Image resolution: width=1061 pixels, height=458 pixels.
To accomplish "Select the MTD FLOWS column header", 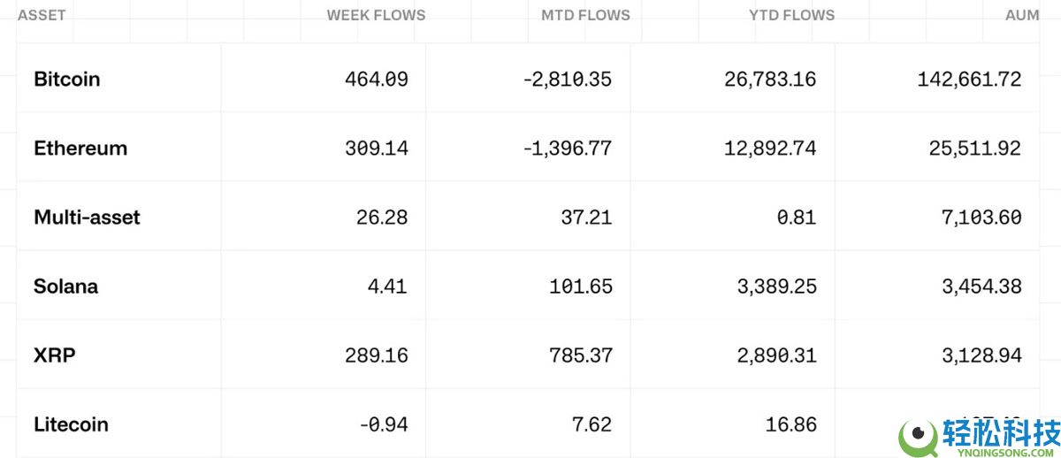I will click(585, 15).
